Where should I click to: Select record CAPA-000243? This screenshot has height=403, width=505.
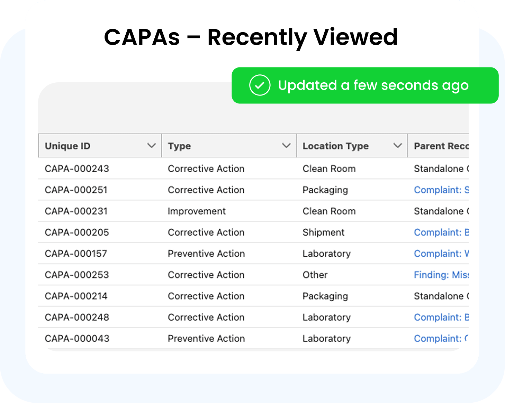[x=77, y=169]
